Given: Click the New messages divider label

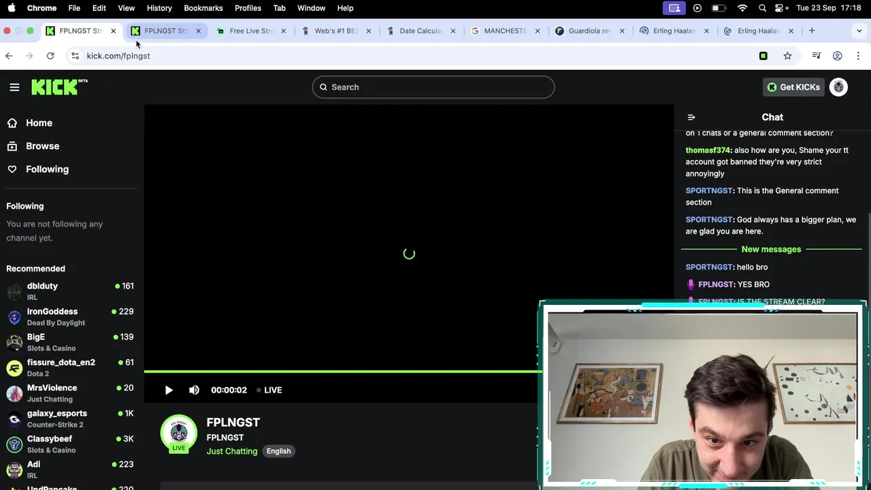Looking at the screenshot, I should click(771, 249).
